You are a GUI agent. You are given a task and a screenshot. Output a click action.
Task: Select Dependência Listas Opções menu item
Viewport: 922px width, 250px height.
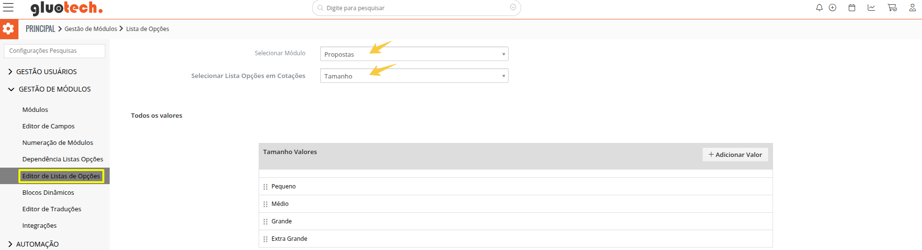pos(63,159)
